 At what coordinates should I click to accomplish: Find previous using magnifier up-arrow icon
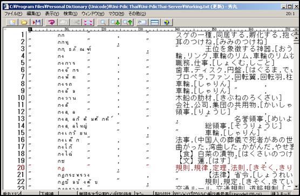pyautogui.click(x=127, y=22)
